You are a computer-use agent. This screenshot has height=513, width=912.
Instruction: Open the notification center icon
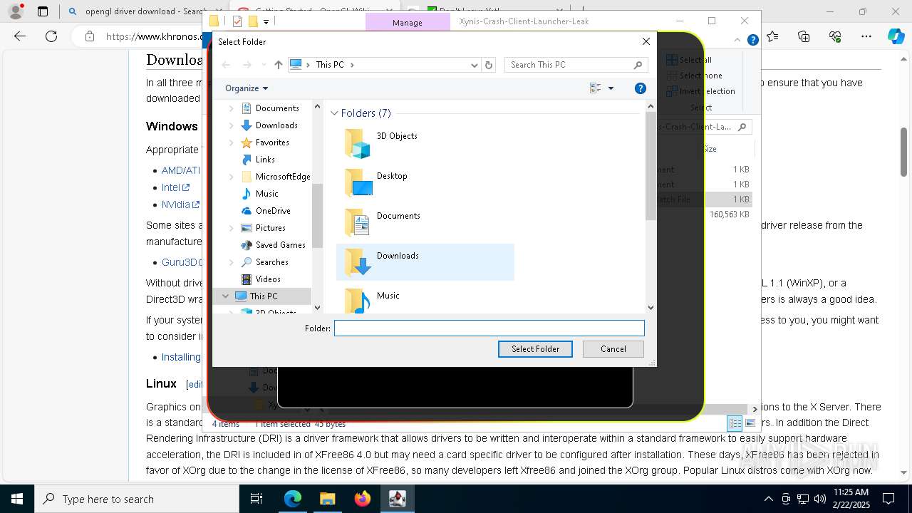click(888, 499)
